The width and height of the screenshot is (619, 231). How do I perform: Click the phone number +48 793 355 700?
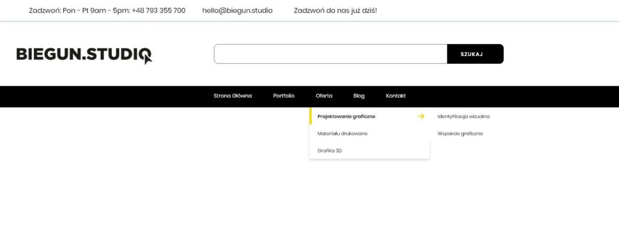pyautogui.click(x=158, y=11)
